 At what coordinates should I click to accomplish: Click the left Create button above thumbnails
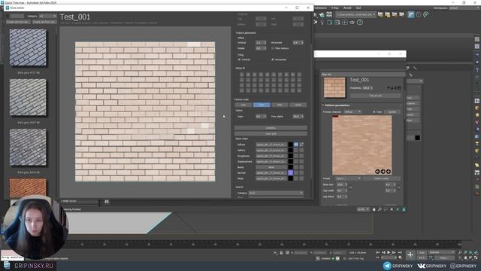(x=18, y=22)
